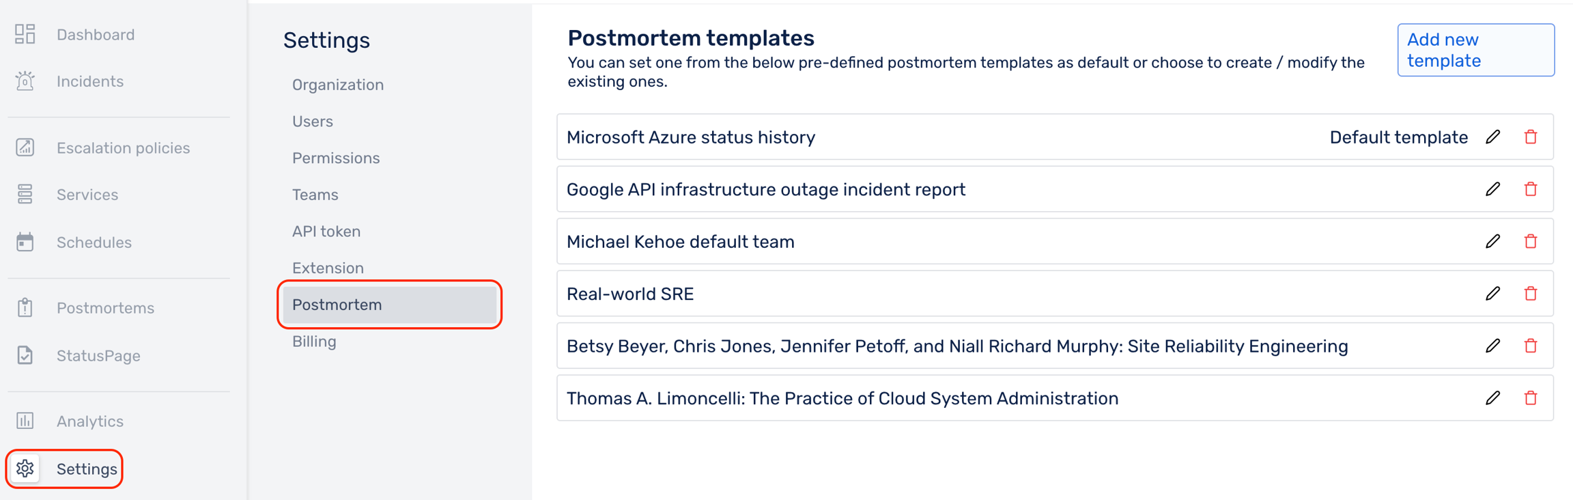This screenshot has width=1573, height=500.
Task: Click the Schedules calendar icon
Action: coord(25,242)
